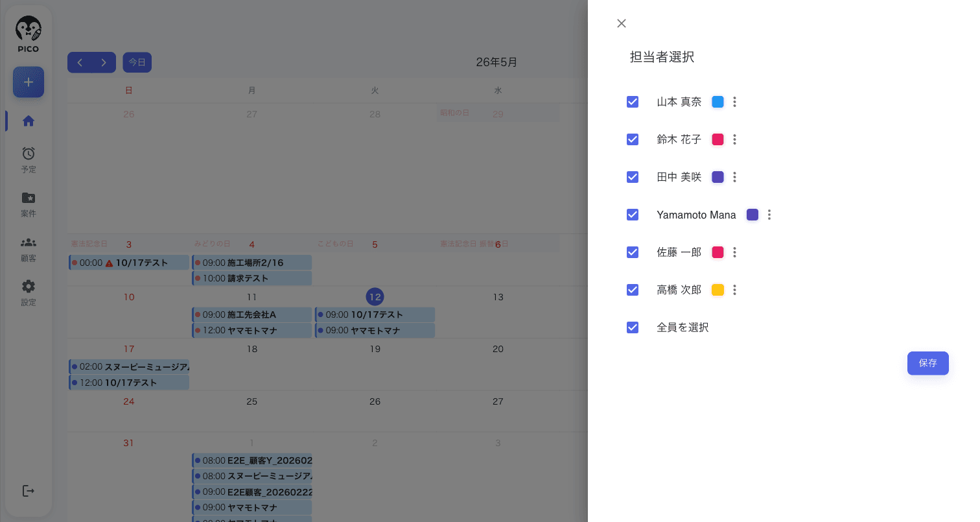
Task: Change 佐藤 一郎's pink color swatch
Action: click(717, 252)
